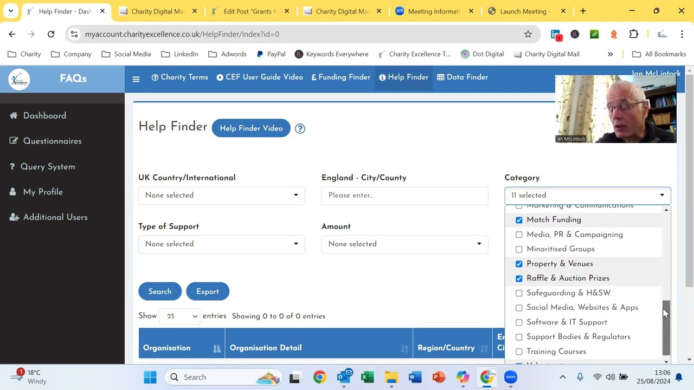Screen dimensions: 694x390
Task: Show more bookmarks with double chevron
Action: point(610,54)
